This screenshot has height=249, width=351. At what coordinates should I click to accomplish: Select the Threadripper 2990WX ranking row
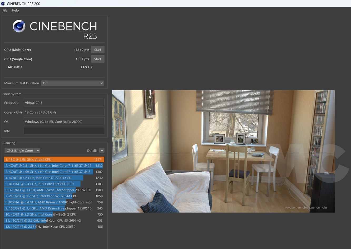coord(54,190)
